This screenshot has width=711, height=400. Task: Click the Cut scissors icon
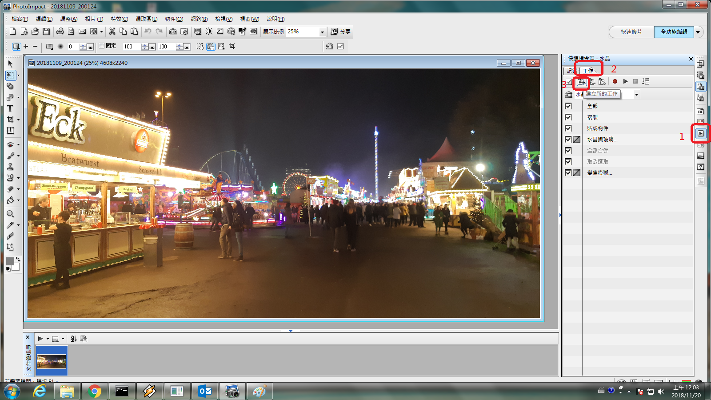[x=112, y=32]
